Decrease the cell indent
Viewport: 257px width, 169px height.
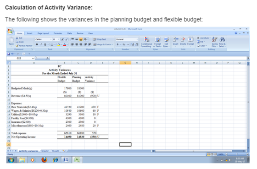pos(85,44)
